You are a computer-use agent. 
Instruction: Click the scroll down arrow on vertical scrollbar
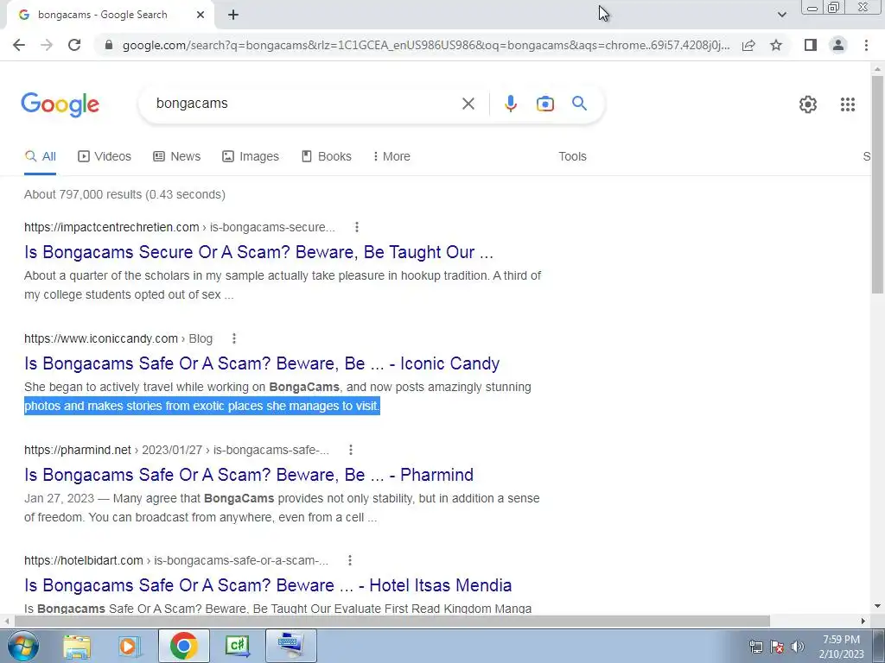[877, 606]
